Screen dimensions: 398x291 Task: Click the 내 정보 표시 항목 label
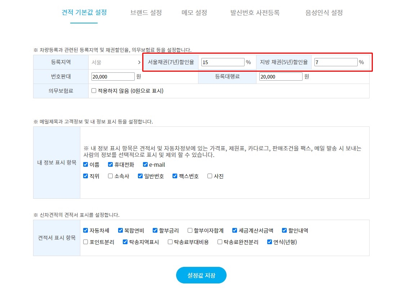[57, 162]
